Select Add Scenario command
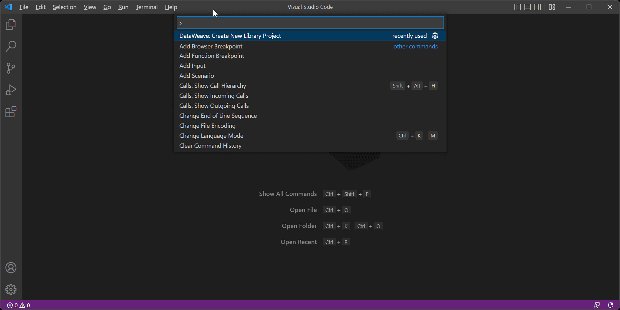The width and height of the screenshot is (620, 310). point(310,76)
